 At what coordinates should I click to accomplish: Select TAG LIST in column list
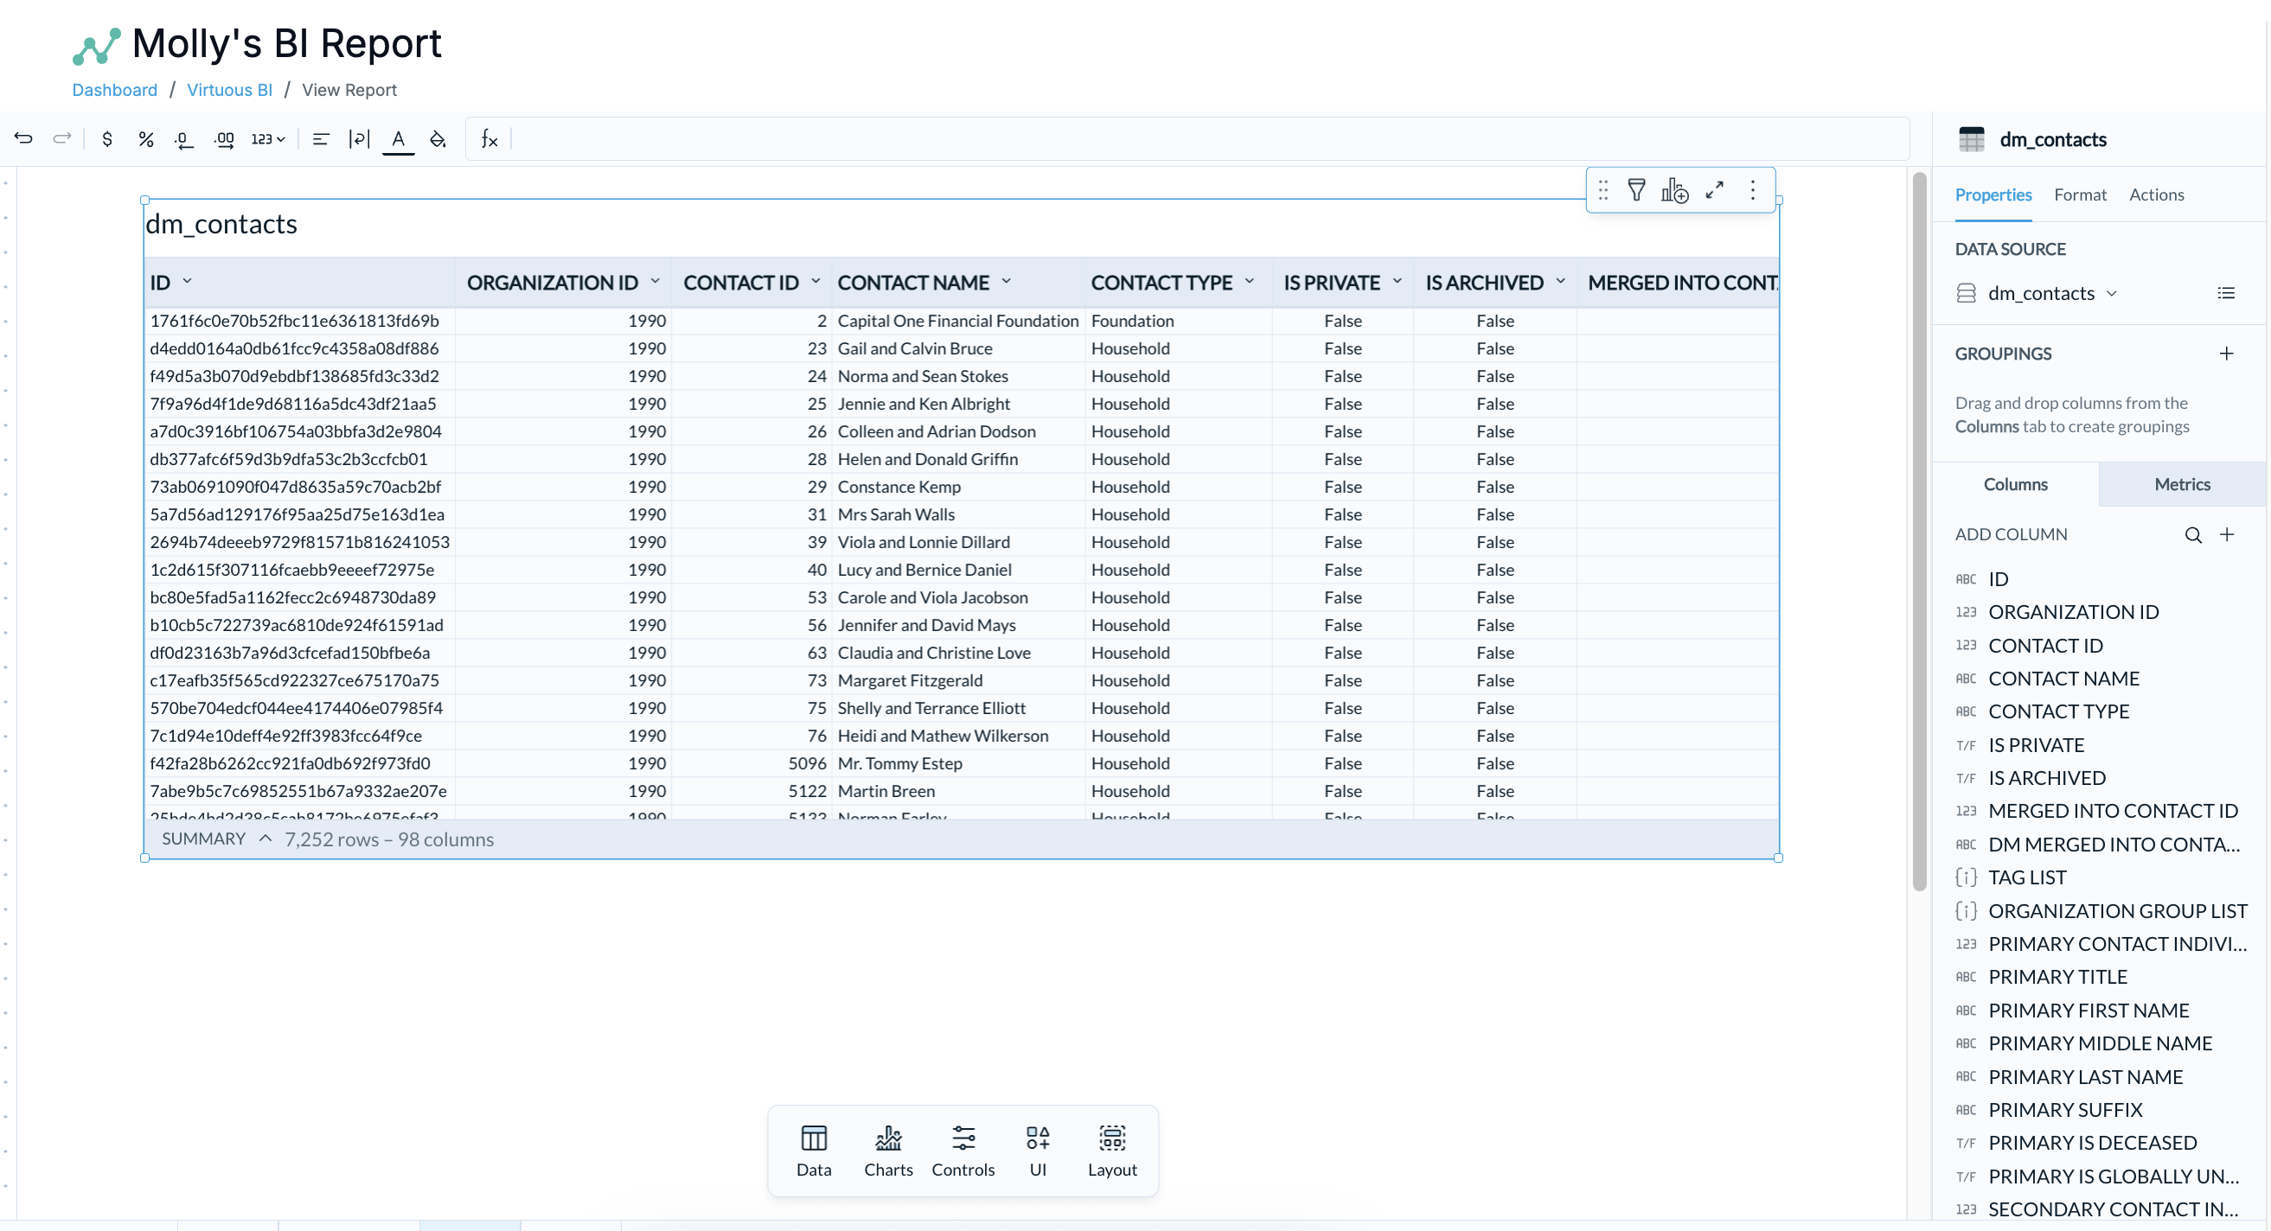coord(2027,877)
